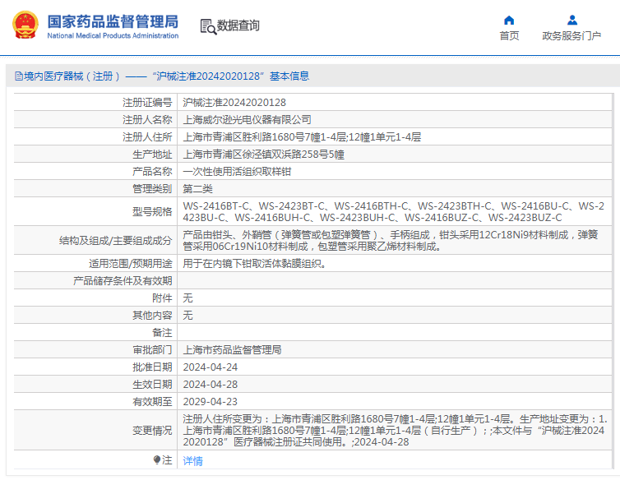Click the 变更情况 change details text
Viewport: 620px width, 480px height.
395,430
